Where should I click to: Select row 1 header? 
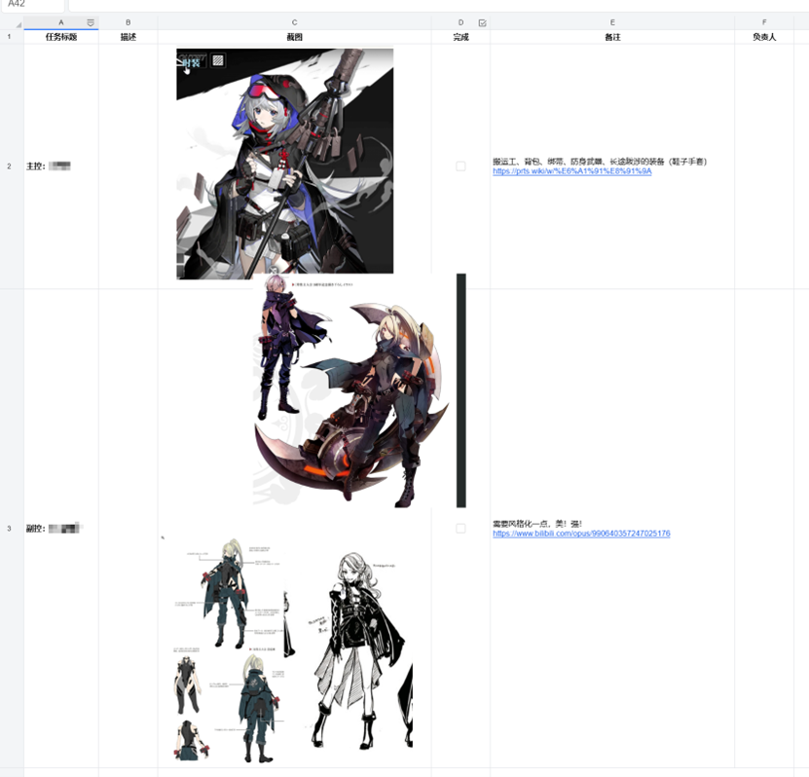click(x=10, y=37)
